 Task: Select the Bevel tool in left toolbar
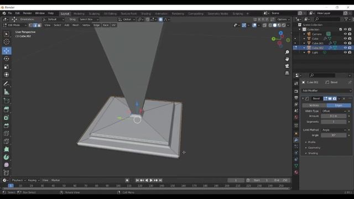pyautogui.click(x=7, y=125)
